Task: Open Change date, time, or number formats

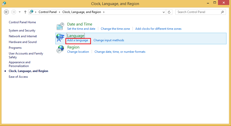Action: pos(120,52)
